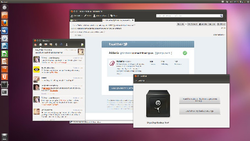Select the Addaxia message tab in Thunderbird
This screenshot has width=250, height=141.
118,20
